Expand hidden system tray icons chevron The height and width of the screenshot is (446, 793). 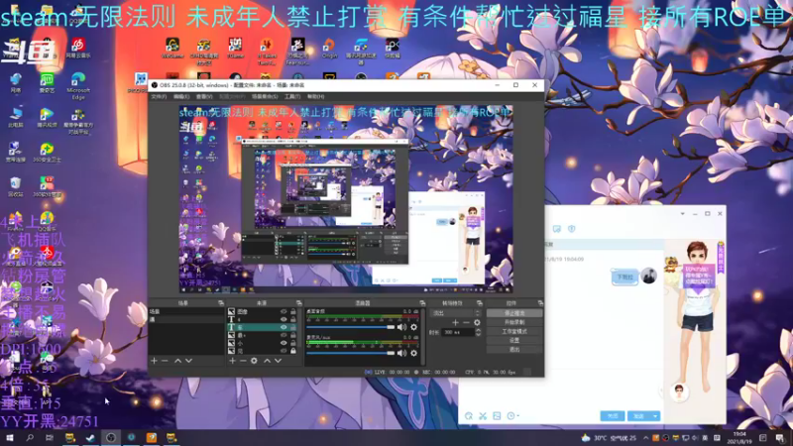[646, 438]
